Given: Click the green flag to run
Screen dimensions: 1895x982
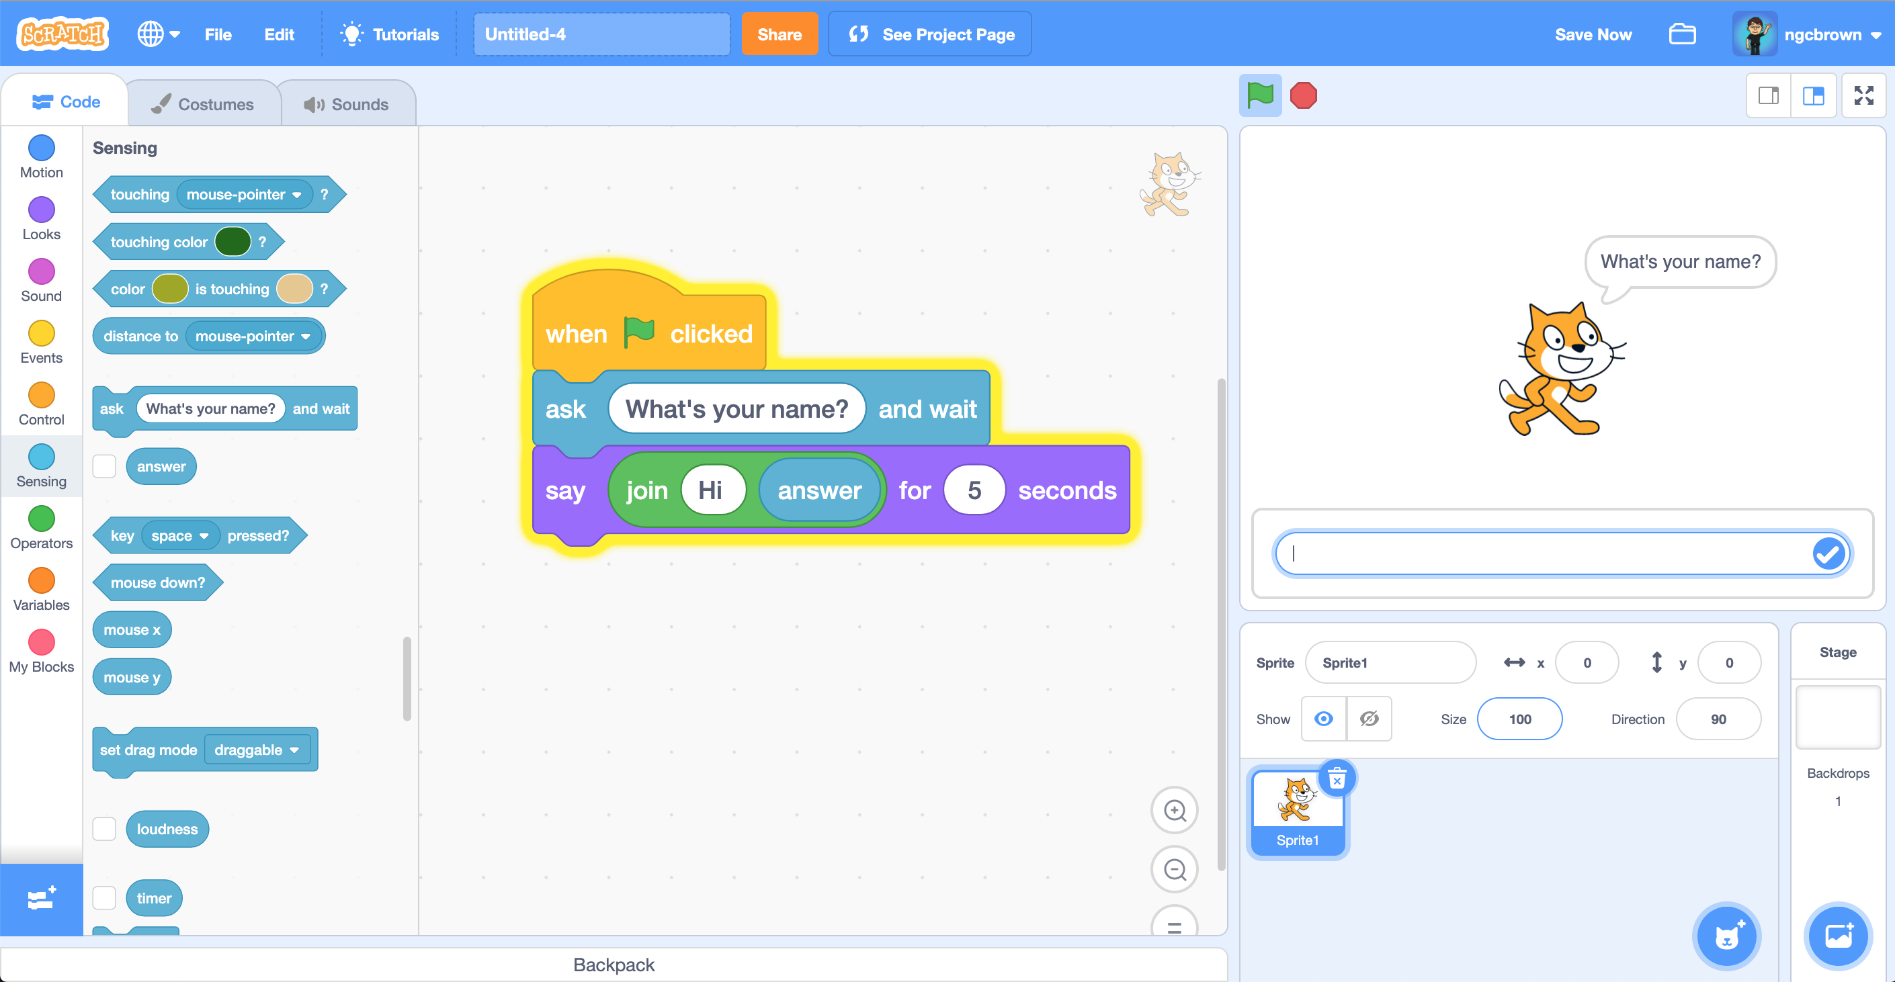Looking at the screenshot, I should 1260,95.
